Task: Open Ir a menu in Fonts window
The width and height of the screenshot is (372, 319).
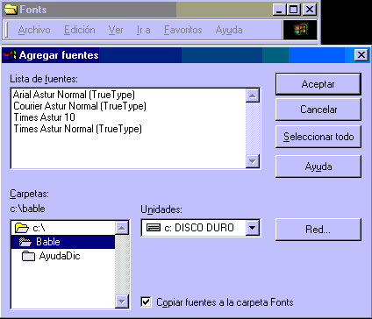Action: (x=144, y=30)
